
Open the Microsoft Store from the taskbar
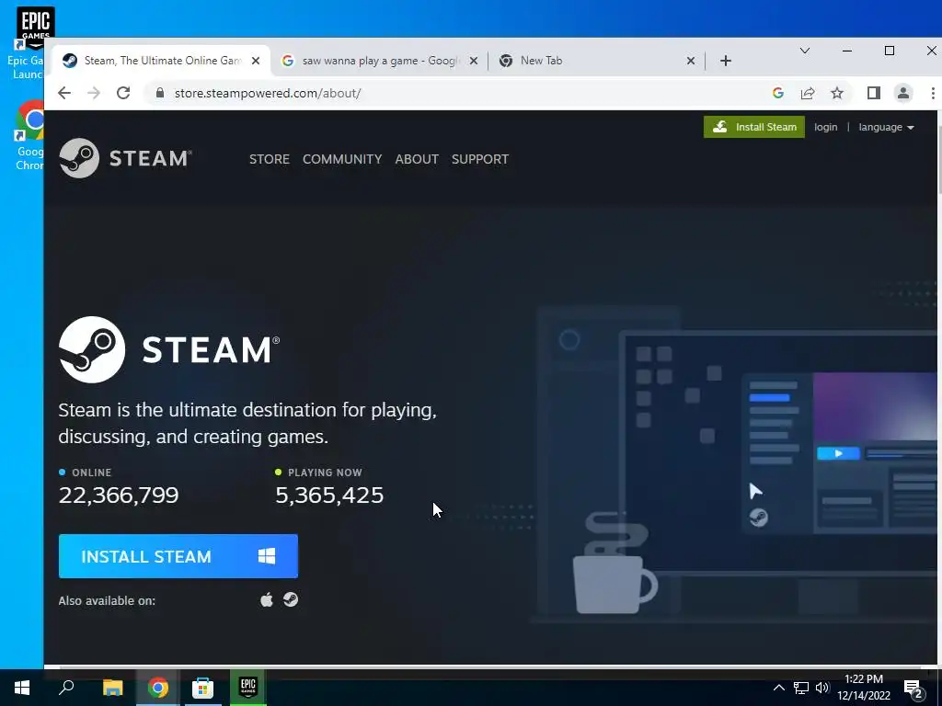tap(202, 688)
